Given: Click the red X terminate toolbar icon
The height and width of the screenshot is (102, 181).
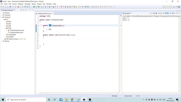Looking at the screenshot, I should [x=18, y=7].
